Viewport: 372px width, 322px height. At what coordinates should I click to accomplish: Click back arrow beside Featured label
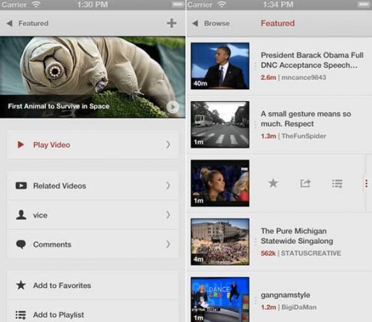10,23
